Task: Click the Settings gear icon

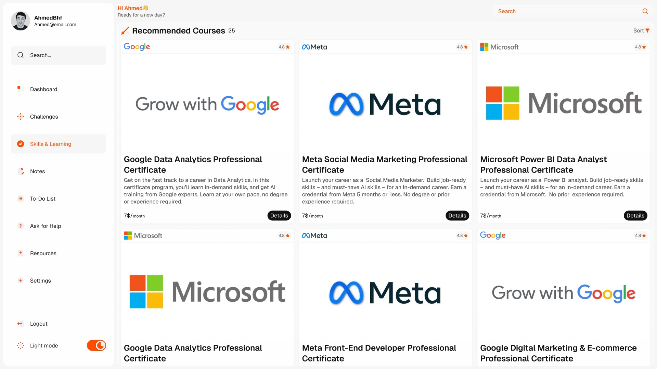Action: coord(21,281)
